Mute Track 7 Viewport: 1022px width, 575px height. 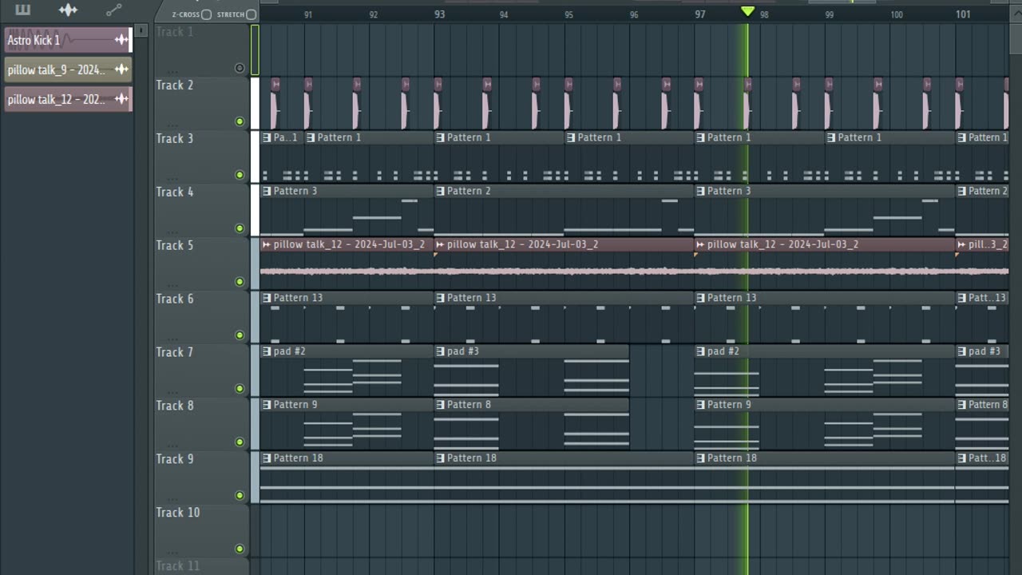(240, 389)
